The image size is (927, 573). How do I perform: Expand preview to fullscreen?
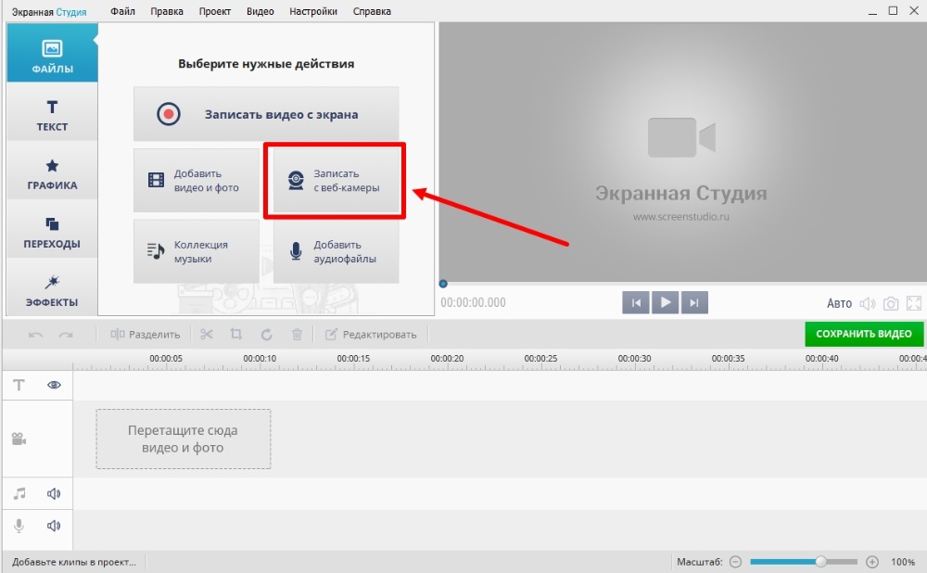[914, 303]
